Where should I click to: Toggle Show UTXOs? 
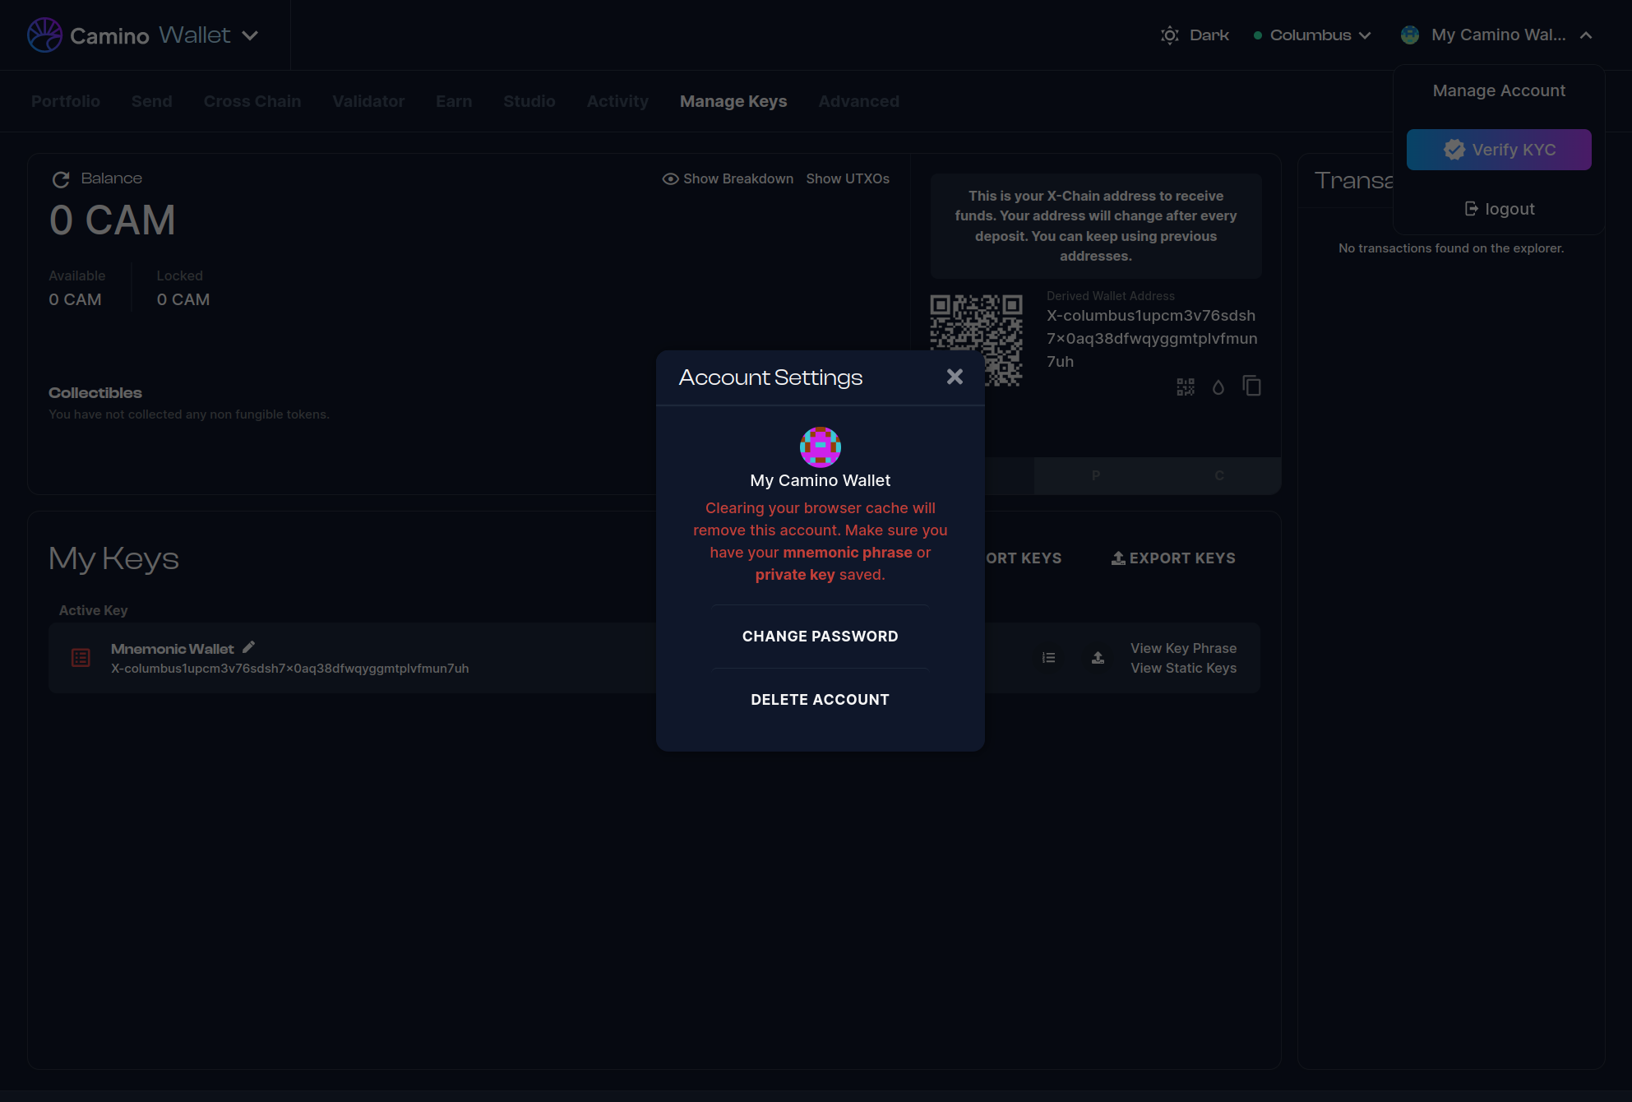point(847,178)
